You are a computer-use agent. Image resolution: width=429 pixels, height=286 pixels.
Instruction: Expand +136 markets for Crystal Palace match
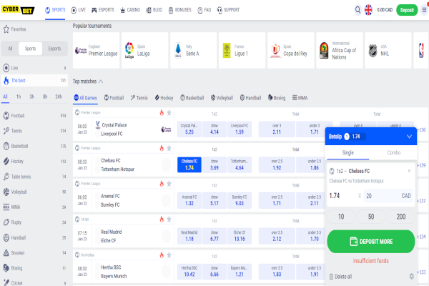click(x=422, y=129)
